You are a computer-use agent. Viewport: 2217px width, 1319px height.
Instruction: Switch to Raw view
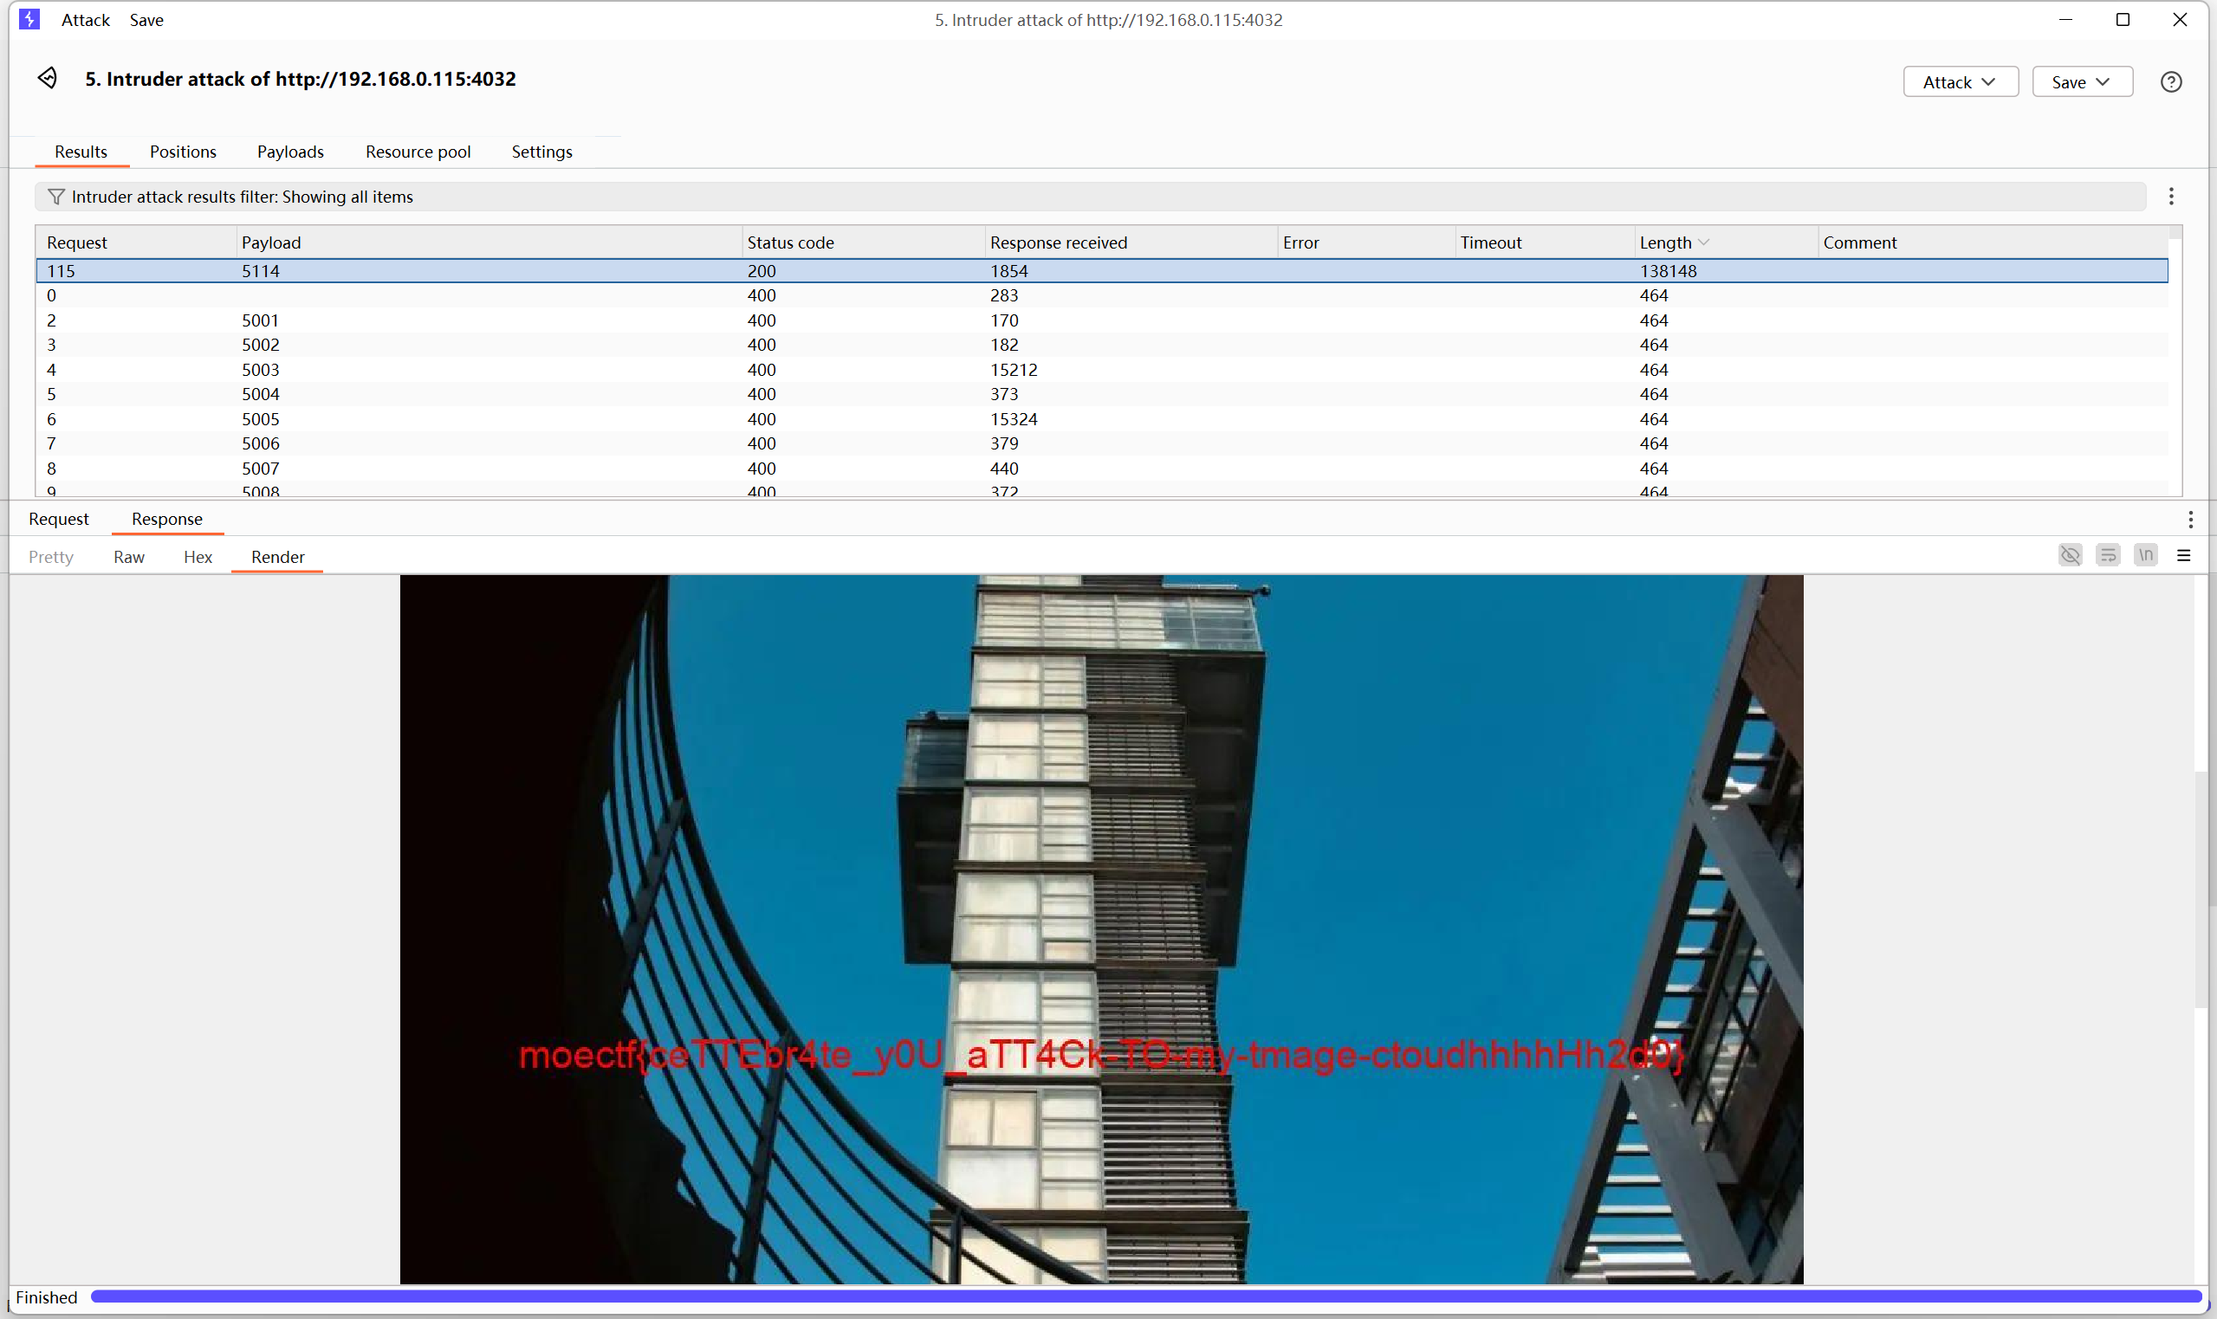tap(129, 556)
